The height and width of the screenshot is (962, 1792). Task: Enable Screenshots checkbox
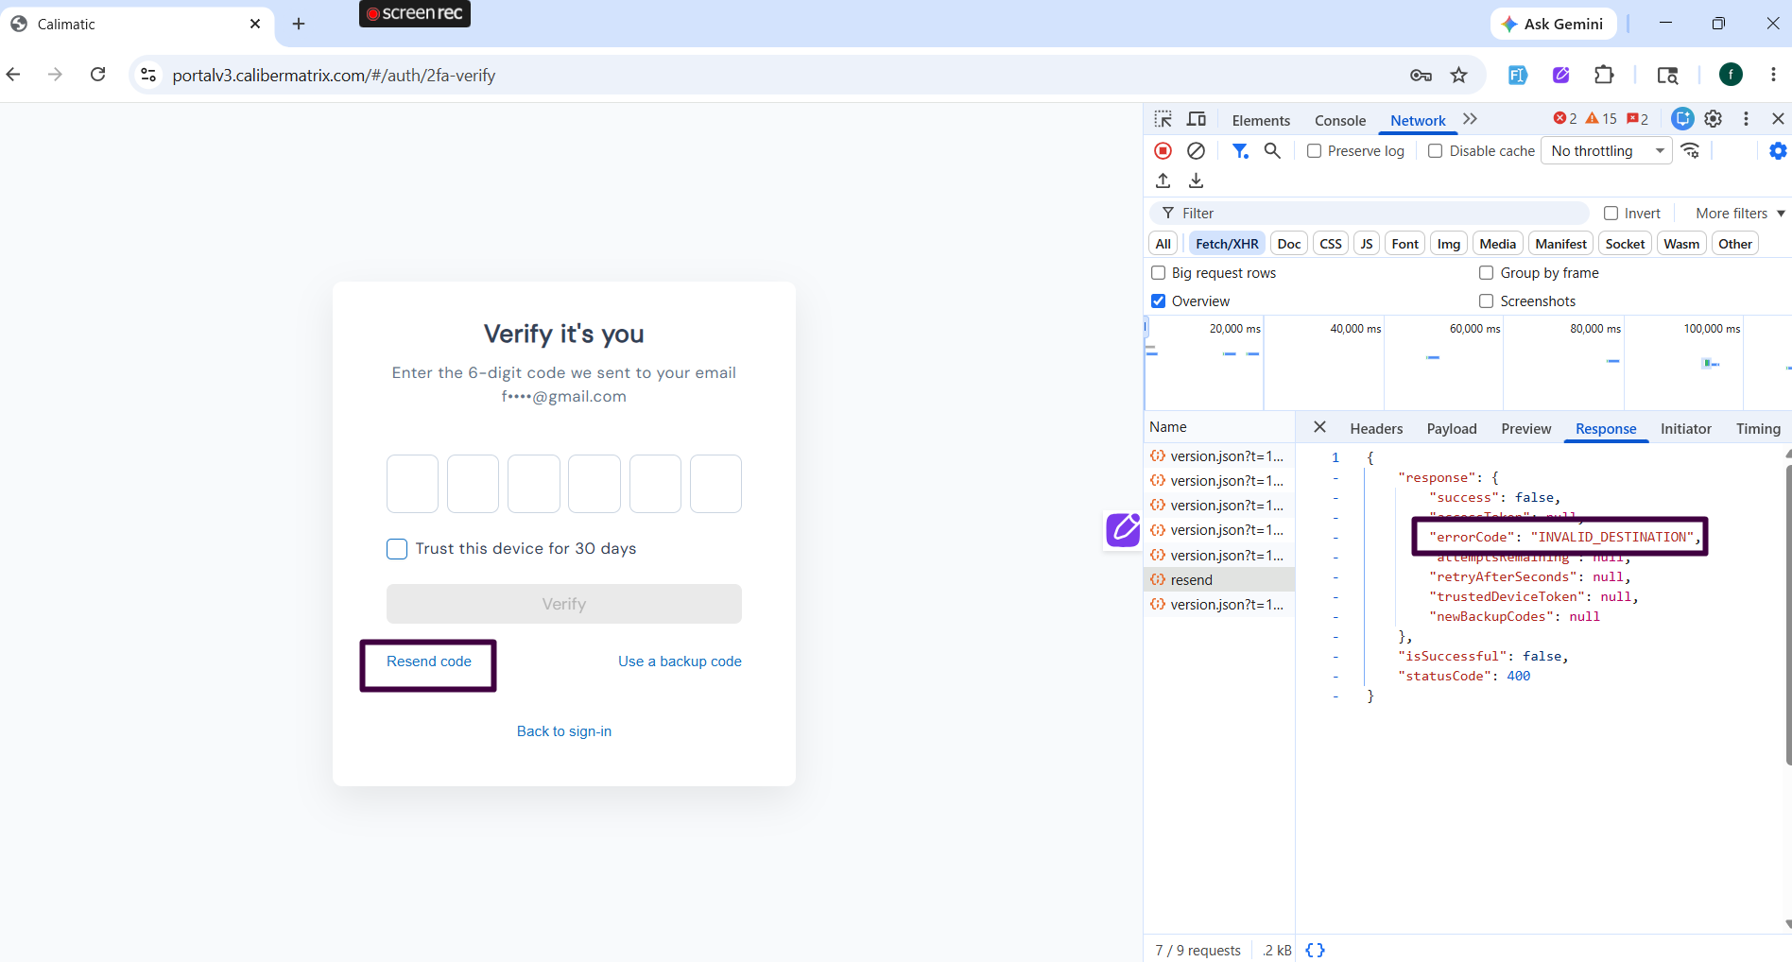[x=1486, y=301]
